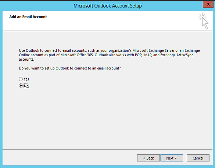This screenshot has width=215, height=168.
Task: Go to the Next wizard step
Action: pyautogui.click(x=172, y=158)
